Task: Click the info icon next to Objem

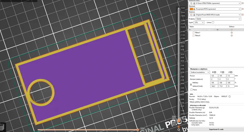Action: 229,97
